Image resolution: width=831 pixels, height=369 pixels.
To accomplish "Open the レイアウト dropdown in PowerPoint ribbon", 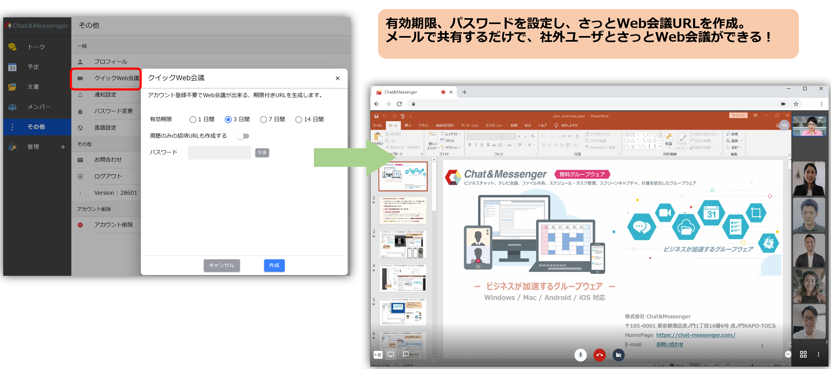I will pos(451,134).
